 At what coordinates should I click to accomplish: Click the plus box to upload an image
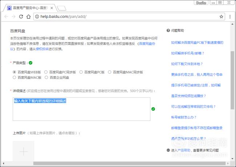23,151
